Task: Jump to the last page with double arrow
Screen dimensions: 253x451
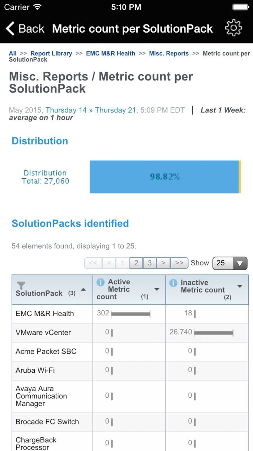Action: tap(179, 263)
